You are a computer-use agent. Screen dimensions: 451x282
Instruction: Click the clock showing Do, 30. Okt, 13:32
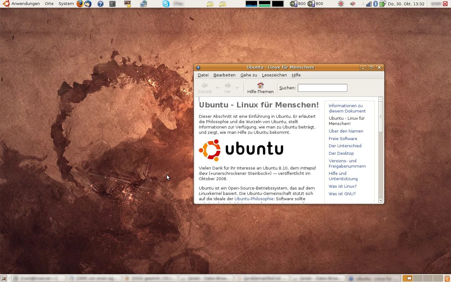(406, 4)
